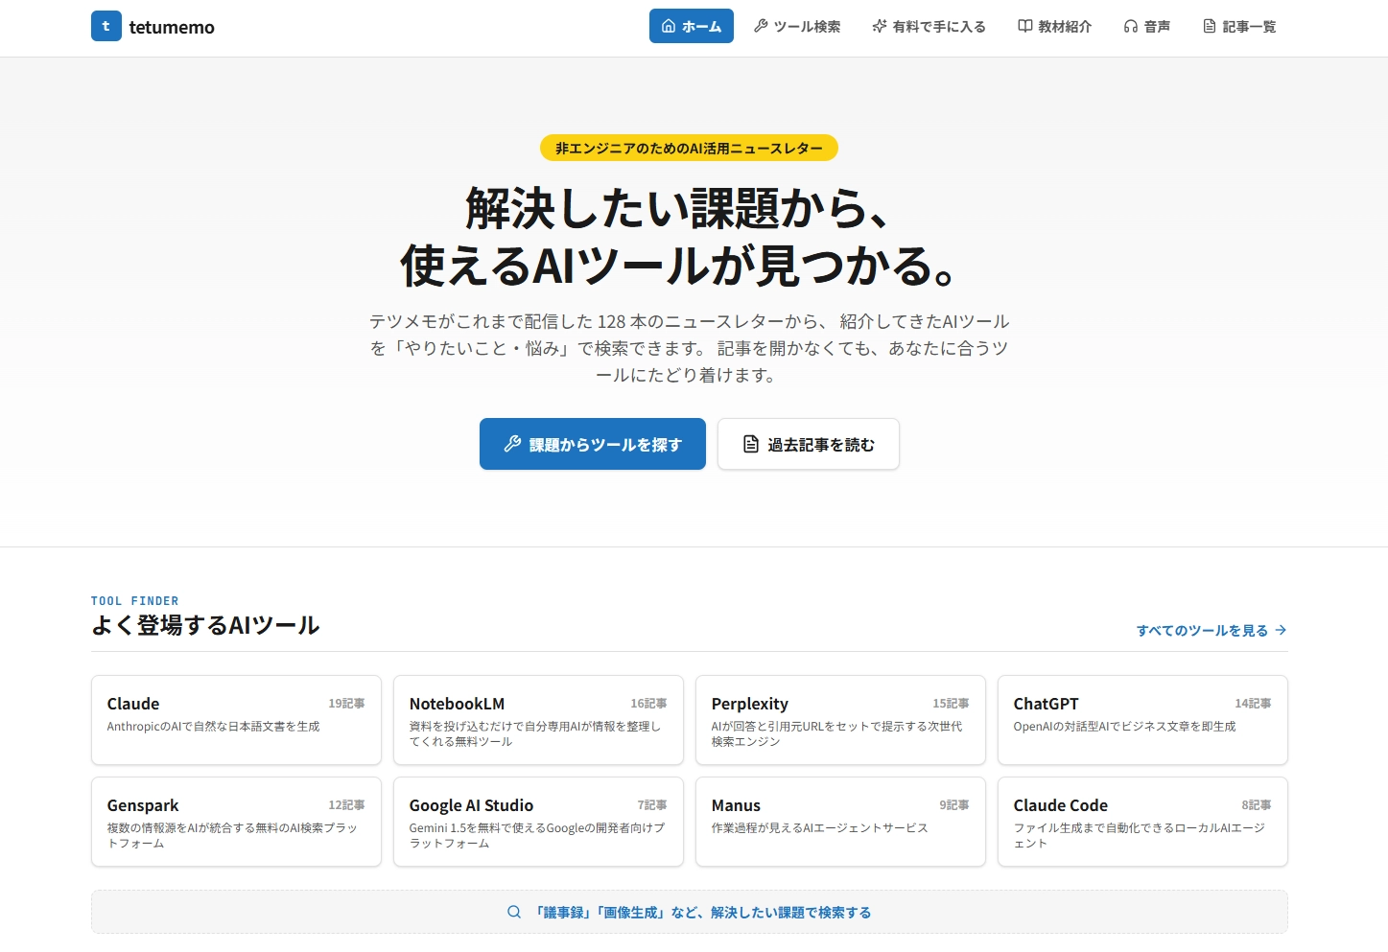Click the wrench icon in 課題からツールを探す button

(x=513, y=444)
